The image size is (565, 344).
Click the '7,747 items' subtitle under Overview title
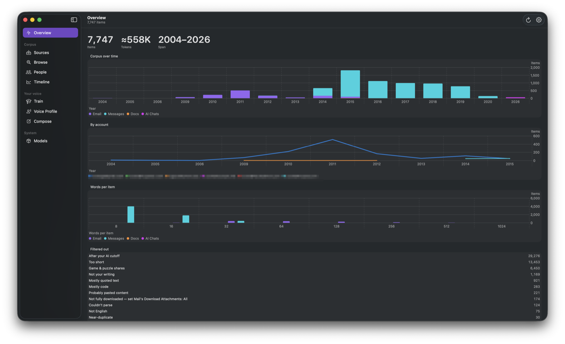click(x=96, y=23)
